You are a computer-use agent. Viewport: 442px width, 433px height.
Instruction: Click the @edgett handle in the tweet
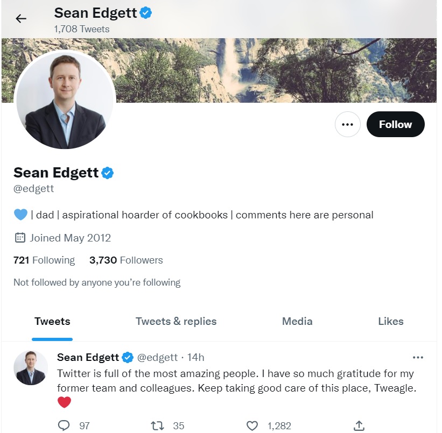click(x=158, y=358)
